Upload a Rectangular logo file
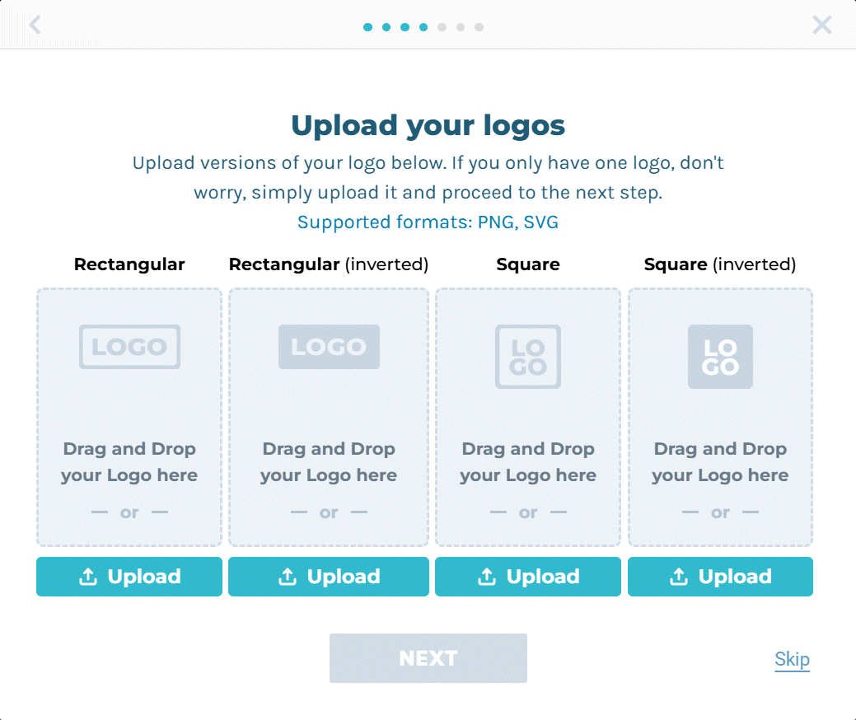Image resolution: width=856 pixels, height=720 pixels. point(129,577)
